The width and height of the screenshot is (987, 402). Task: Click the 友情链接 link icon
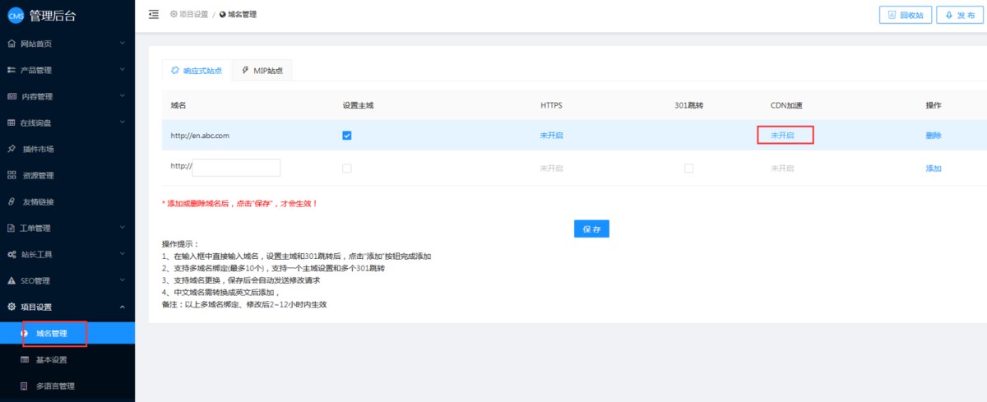click(x=12, y=201)
